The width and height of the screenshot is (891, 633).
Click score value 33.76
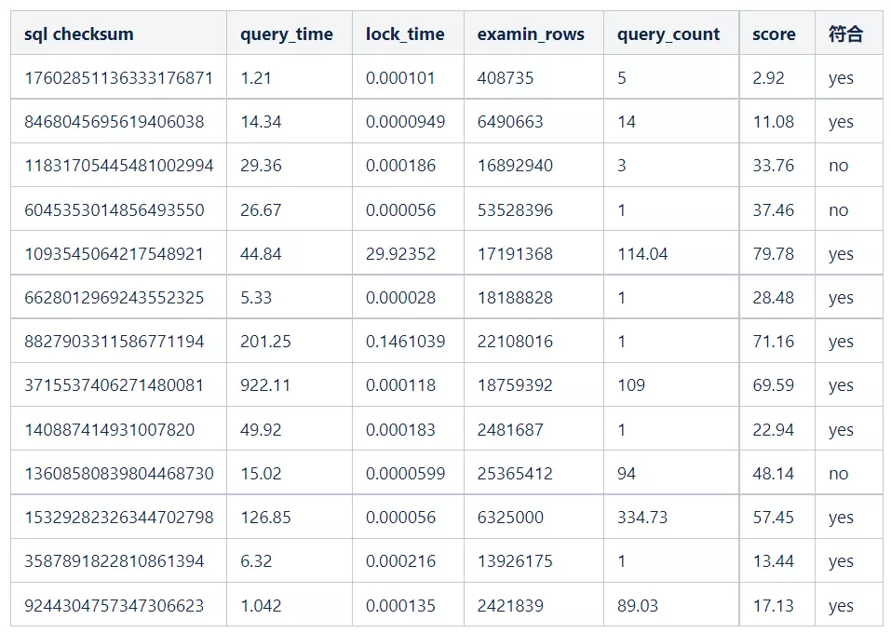tap(774, 166)
